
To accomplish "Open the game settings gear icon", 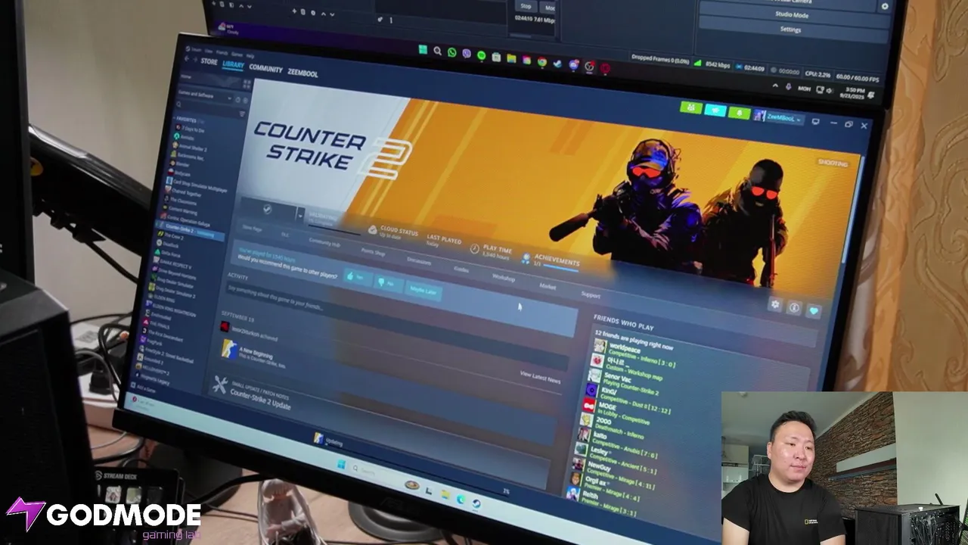I will click(x=775, y=304).
